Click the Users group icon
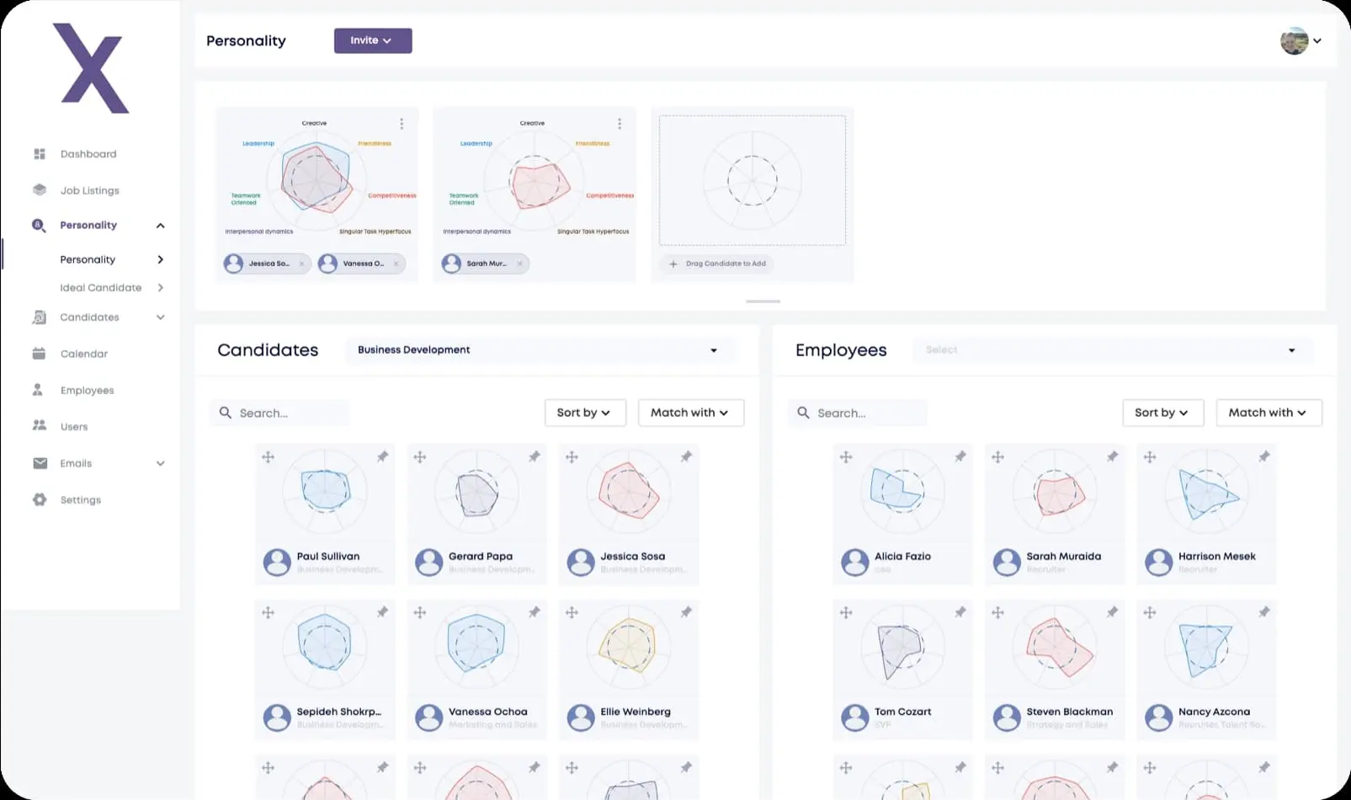The image size is (1351, 800). coord(39,426)
